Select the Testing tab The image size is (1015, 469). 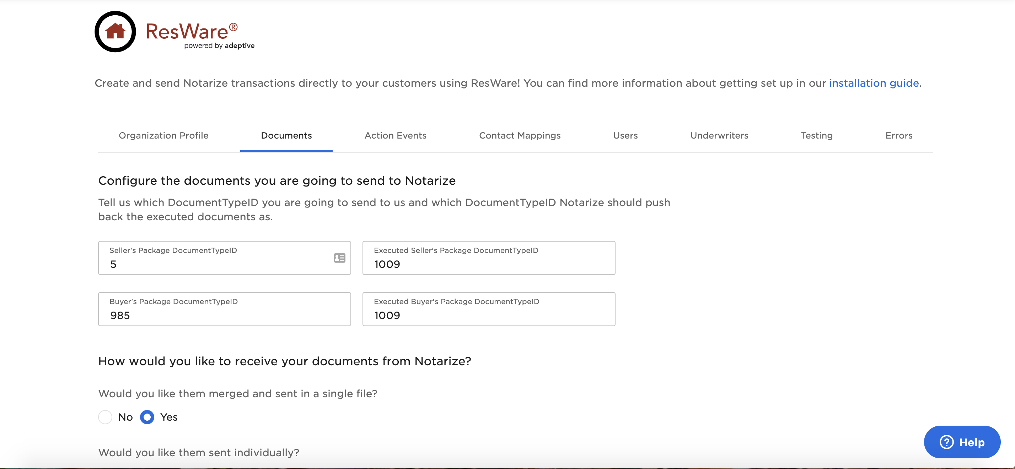tap(816, 135)
